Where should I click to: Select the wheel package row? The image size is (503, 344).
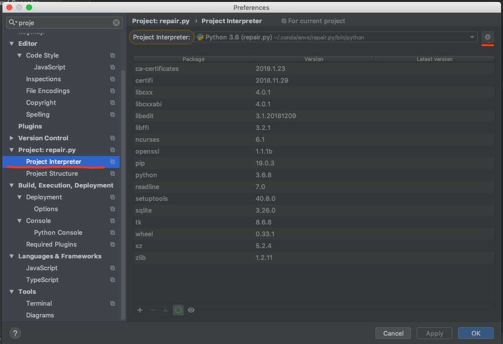pyautogui.click(x=314, y=234)
